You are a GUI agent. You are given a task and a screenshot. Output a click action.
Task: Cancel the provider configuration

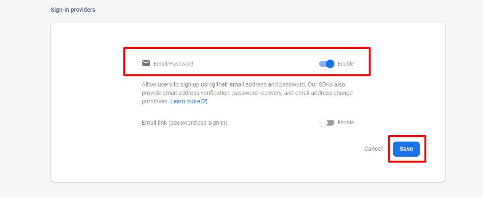click(374, 149)
